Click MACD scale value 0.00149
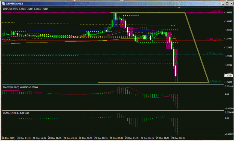 click(x=229, y=87)
